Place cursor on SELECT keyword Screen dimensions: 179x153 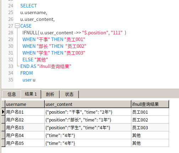(x=28, y=6)
